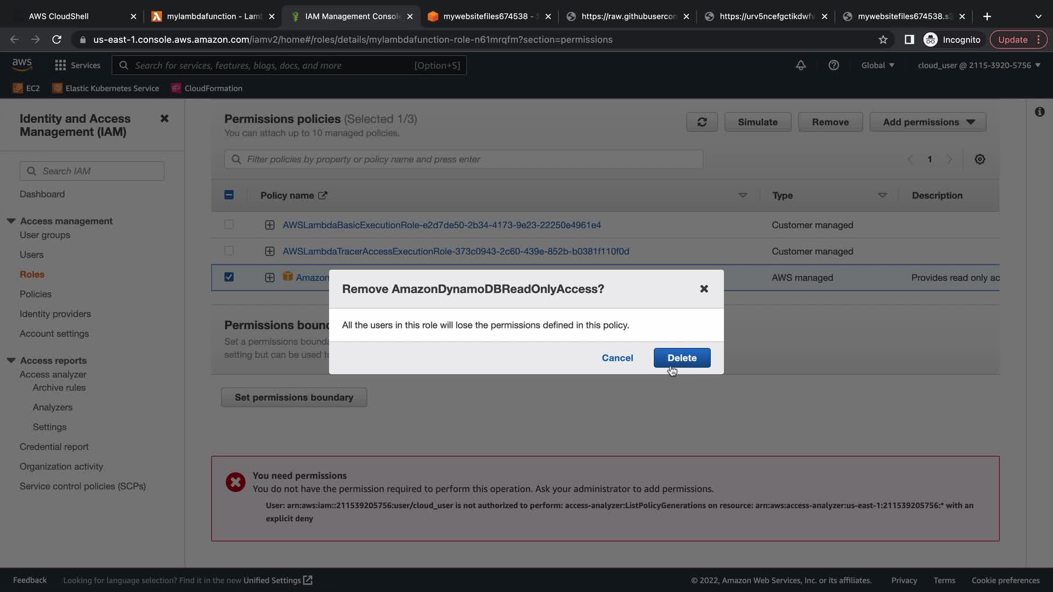Click the Services grid icon

click(x=60, y=65)
